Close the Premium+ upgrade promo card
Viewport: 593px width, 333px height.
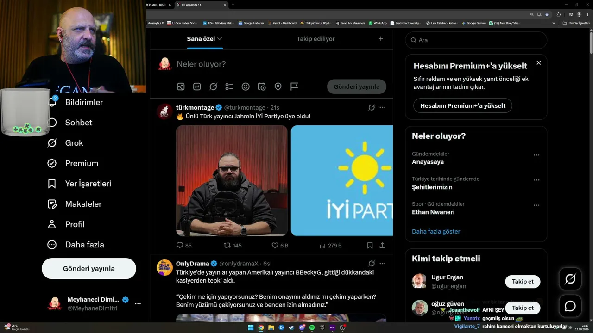point(539,63)
